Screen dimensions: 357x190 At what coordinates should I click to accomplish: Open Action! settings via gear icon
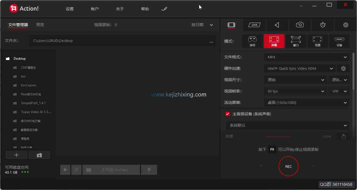(346, 25)
